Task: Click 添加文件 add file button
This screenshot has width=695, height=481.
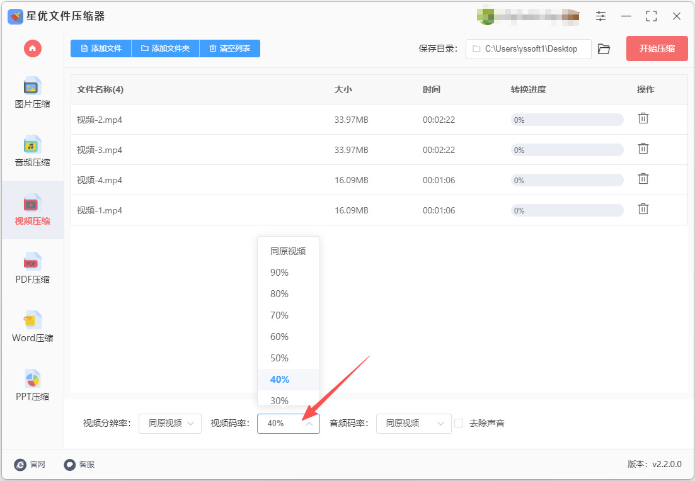Action: click(x=101, y=48)
